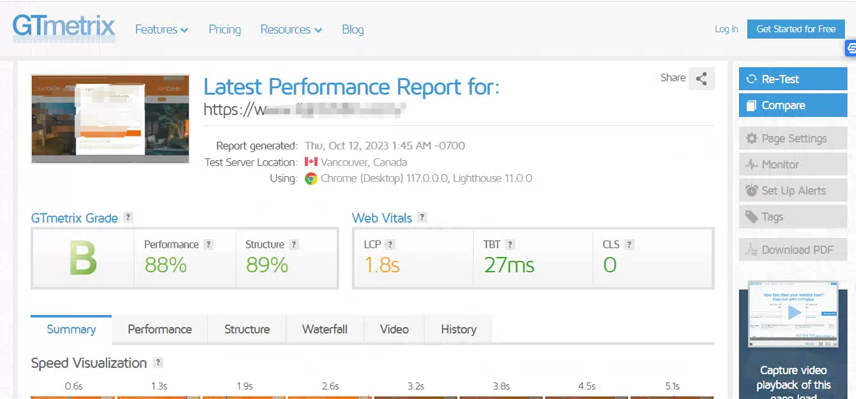Image resolution: width=856 pixels, height=399 pixels.
Task: Expand the Resources dropdown menu
Action: pyautogui.click(x=291, y=30)
